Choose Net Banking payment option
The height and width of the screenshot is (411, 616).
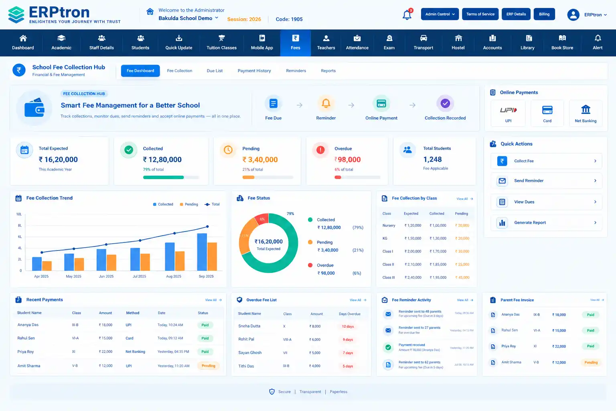pyautogui.click(x=586, y=114)
